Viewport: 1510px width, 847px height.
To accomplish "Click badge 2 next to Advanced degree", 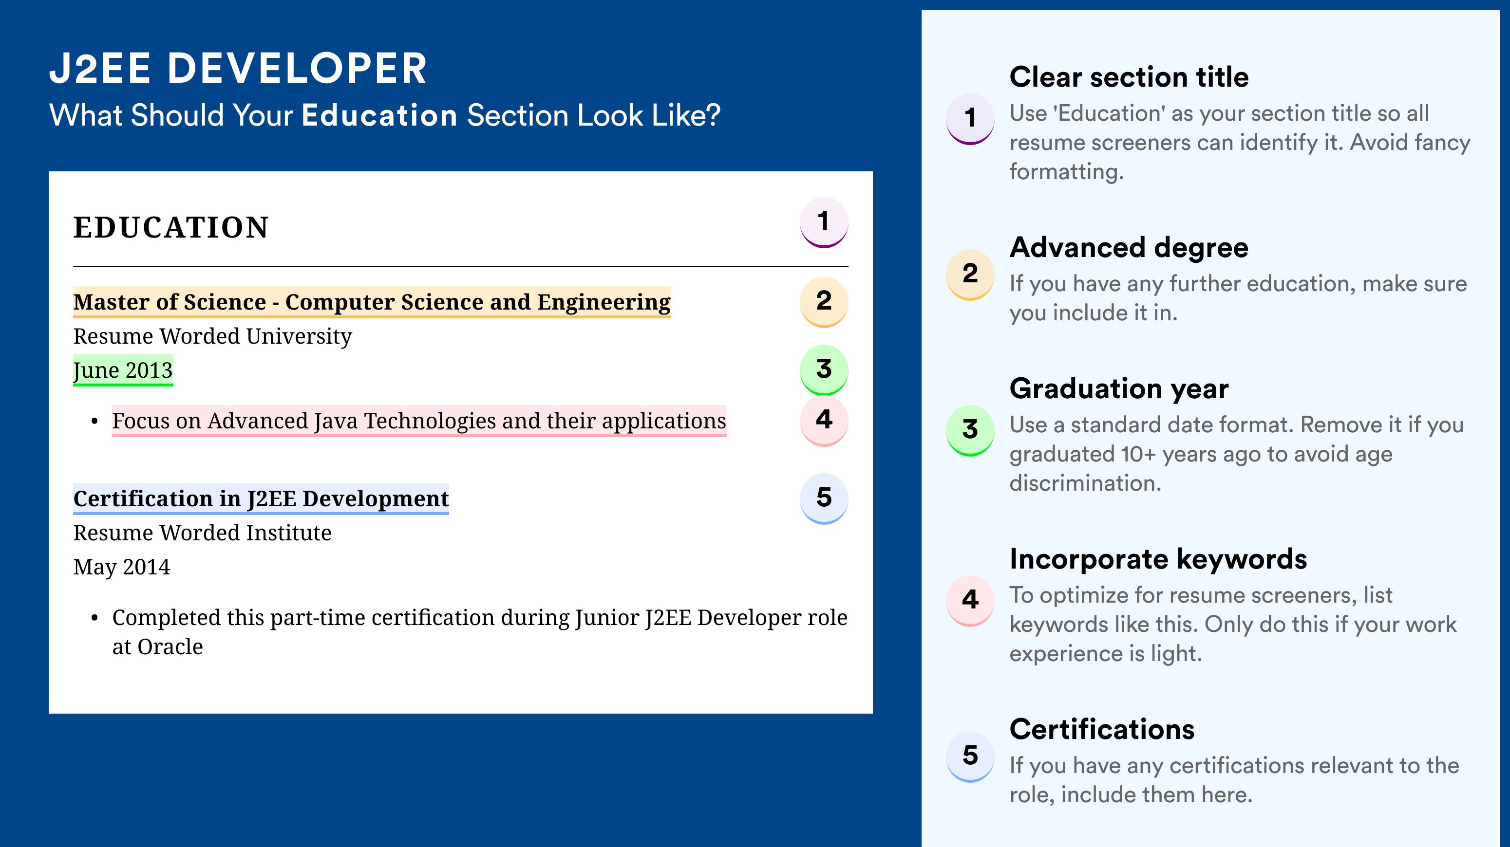I will click(x=969, y=274).
